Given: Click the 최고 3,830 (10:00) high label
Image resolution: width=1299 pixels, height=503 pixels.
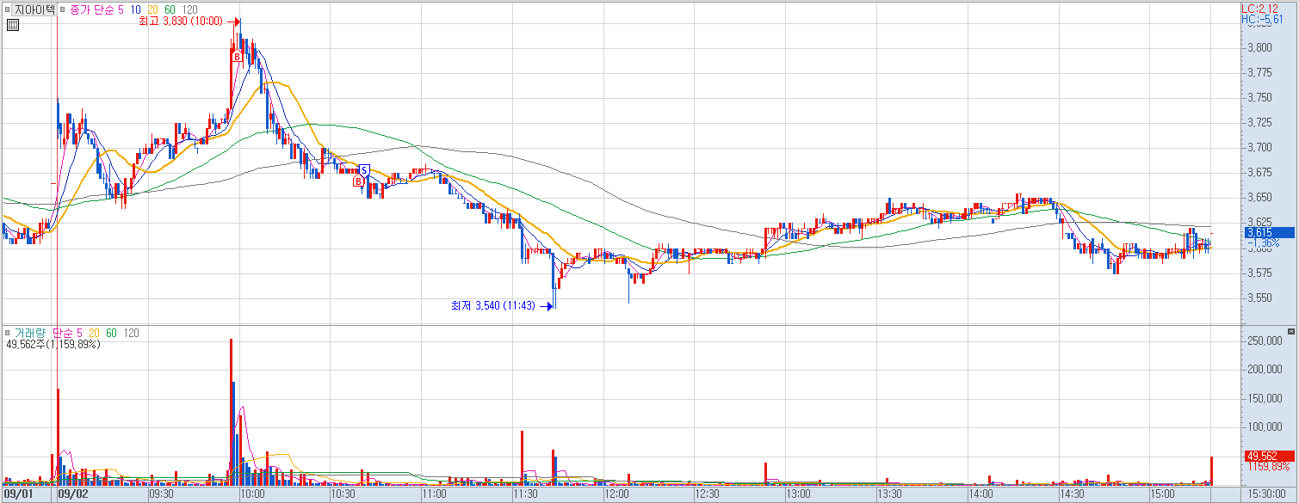Looking at the screenshot, I should [181, 21].
